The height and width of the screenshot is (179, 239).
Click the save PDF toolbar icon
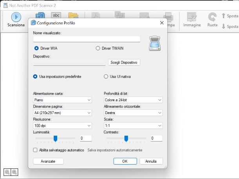click(96, 15)
